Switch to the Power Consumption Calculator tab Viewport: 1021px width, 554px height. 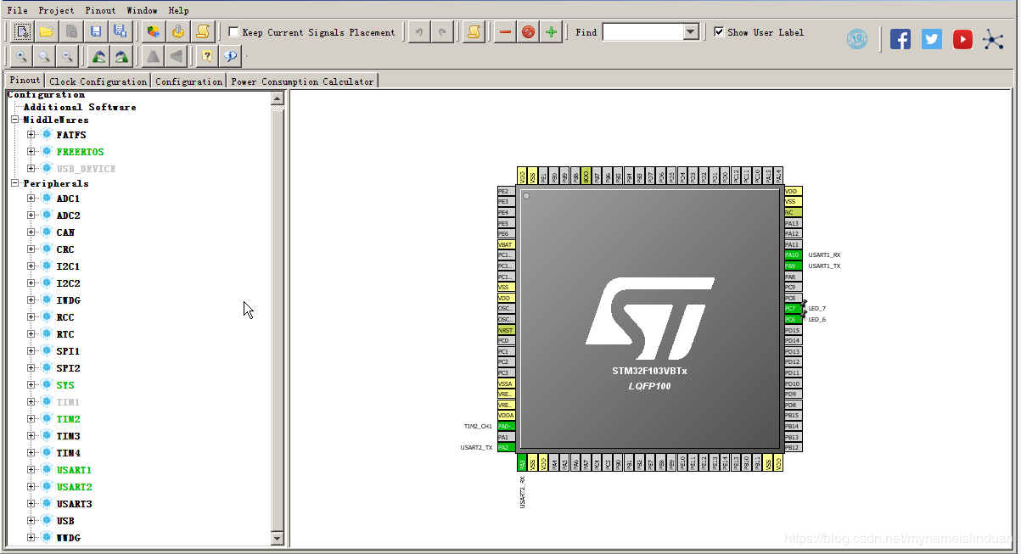[x=301, y=81]
